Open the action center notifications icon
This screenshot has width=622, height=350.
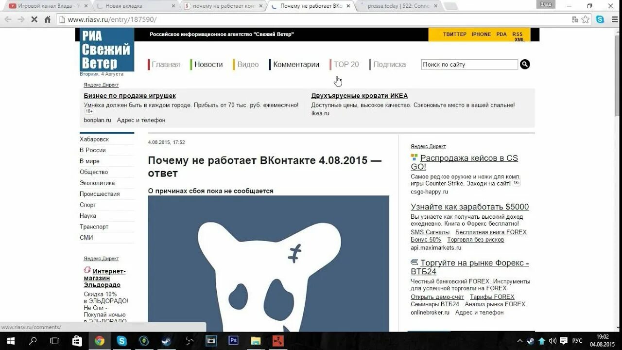[x=564, y=341]
